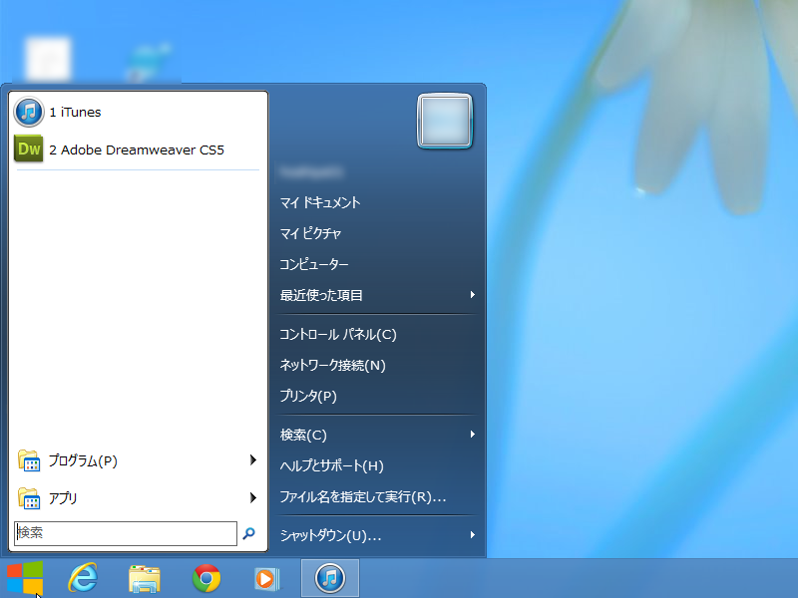Click the 検索(C) menu label

pyautogui.click(x=303, y=435)
